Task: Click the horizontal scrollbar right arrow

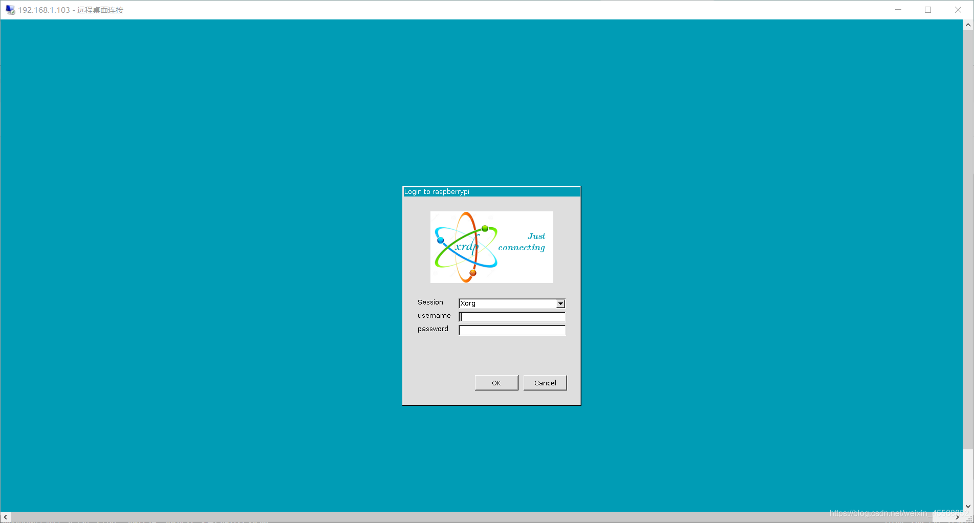Action: click(x=958, y=517)
